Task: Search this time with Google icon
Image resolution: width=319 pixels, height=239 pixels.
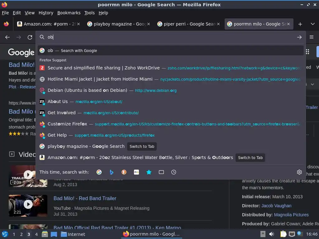Action: tap(99, 172)
